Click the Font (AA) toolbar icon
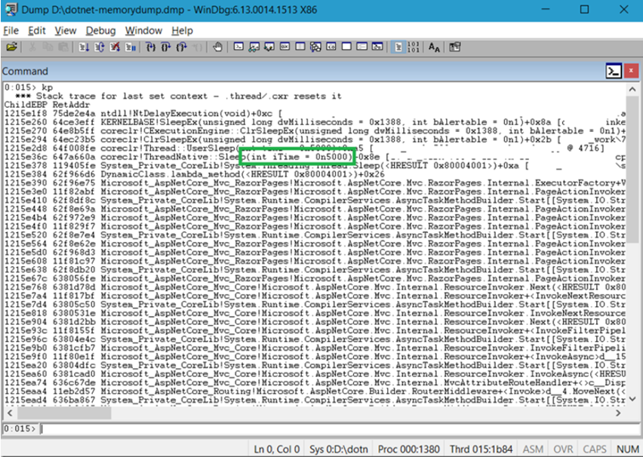Viewport: 643px width, 457px height. click(434, 48)
